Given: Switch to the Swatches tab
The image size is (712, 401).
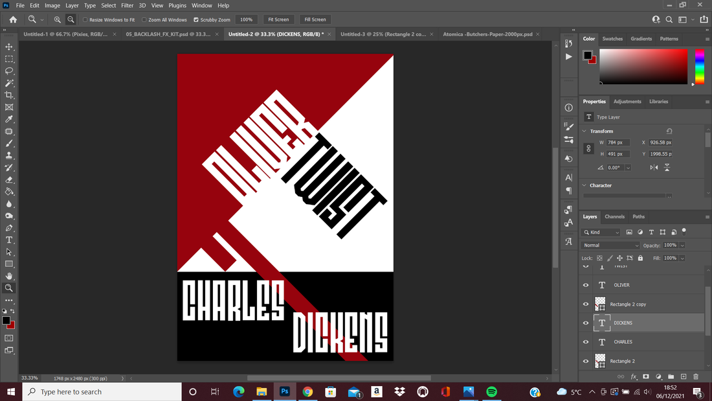Looking at the screenshot, I should [612, 39].
